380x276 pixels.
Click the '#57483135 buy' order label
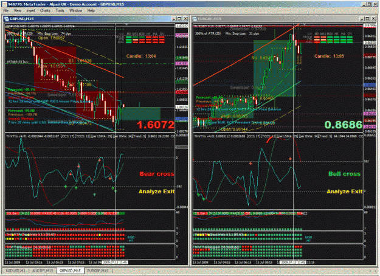(x=18, y=62)
